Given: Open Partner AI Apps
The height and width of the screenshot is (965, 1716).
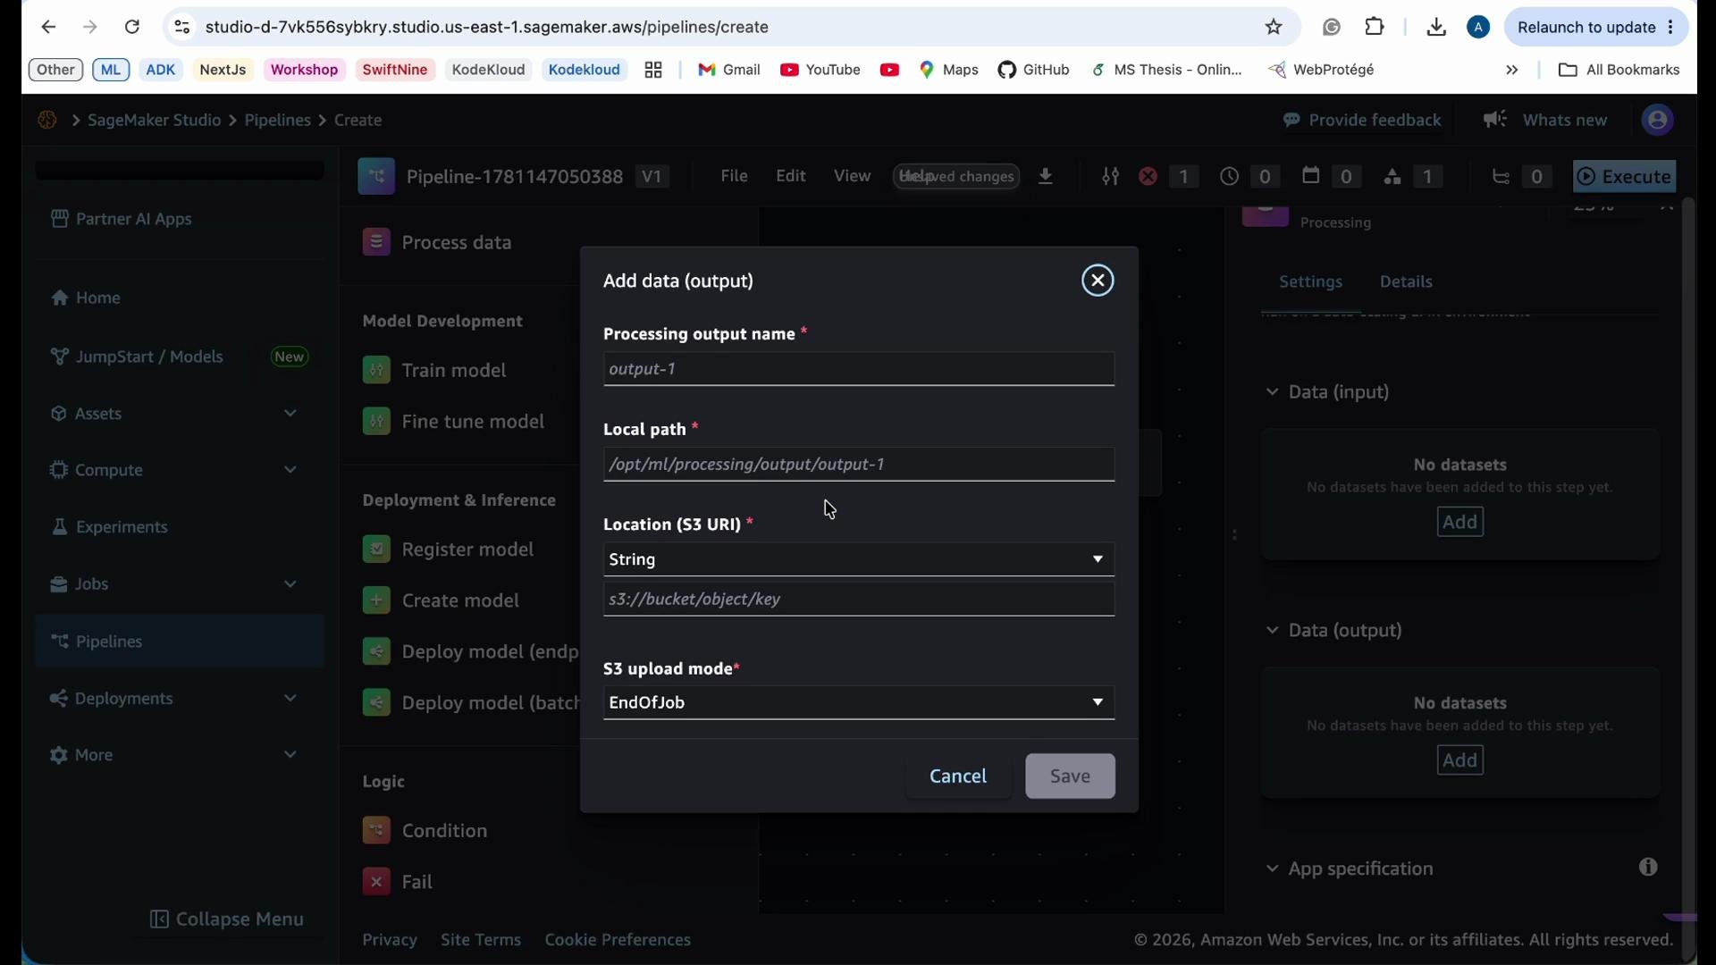Looking at the screenshot, I should coord(121,219).
